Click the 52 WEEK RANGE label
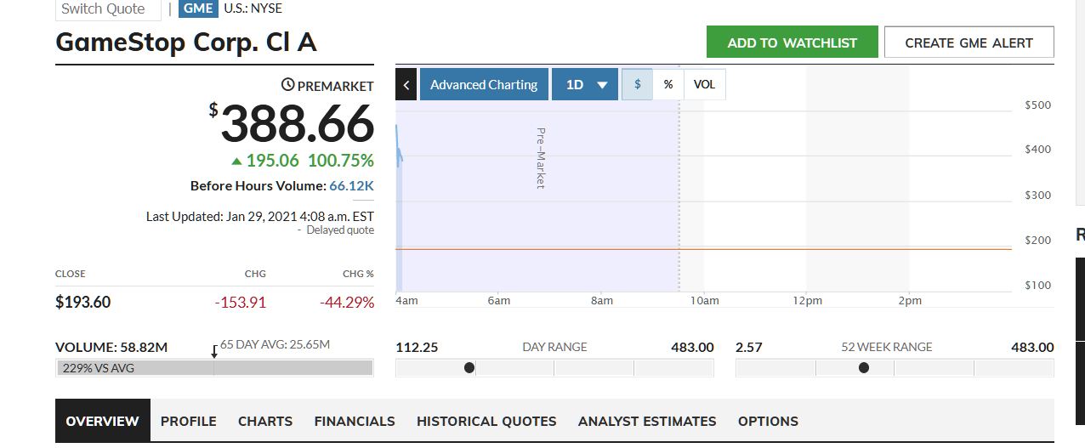1085x448 pixels. [887, 347]
